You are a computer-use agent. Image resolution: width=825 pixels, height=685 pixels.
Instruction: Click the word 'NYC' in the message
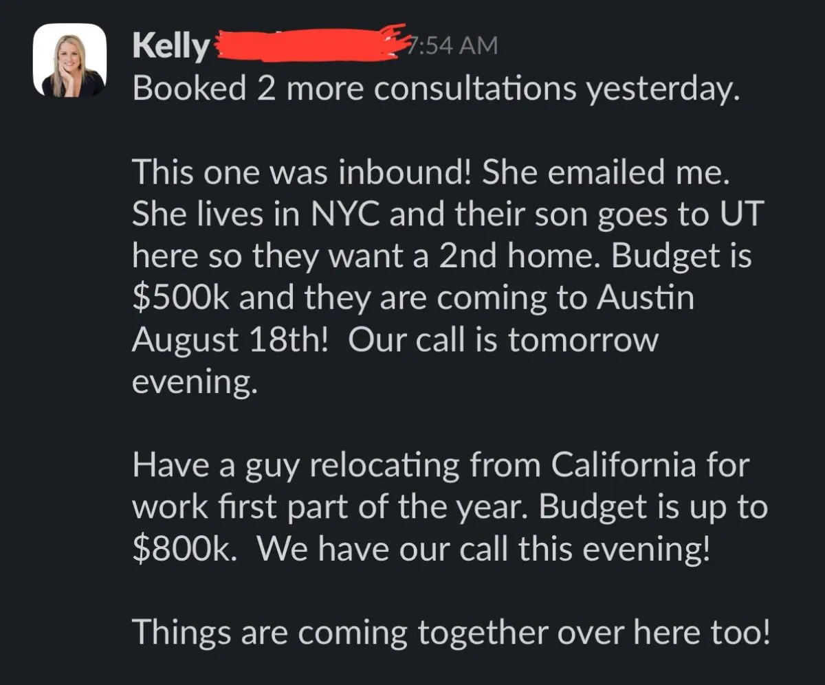(335, 215)
